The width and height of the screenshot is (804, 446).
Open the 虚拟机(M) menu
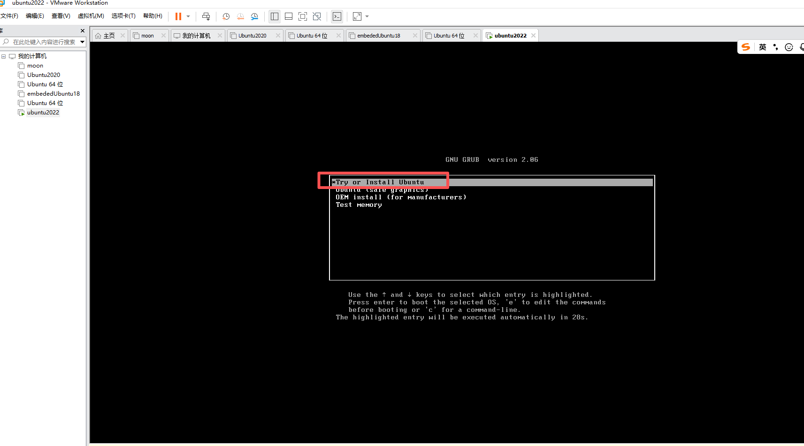91,16
